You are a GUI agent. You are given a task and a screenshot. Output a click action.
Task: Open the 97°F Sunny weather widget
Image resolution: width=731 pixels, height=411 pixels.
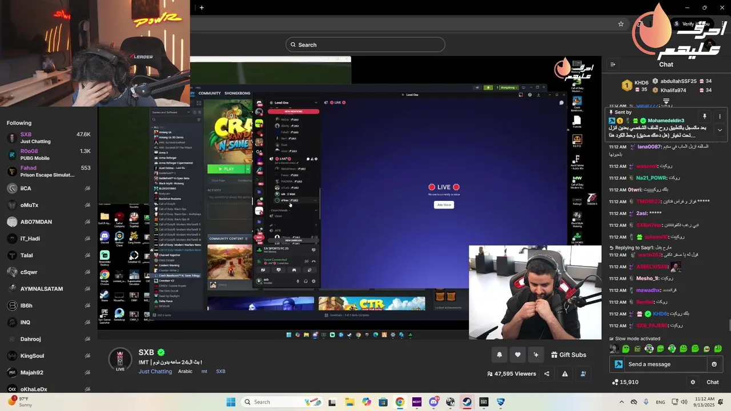[x=21, y=402]
